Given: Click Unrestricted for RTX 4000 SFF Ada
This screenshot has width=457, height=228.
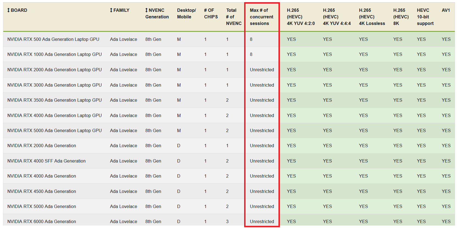Looking at the screenshot, I should pos(262,161).
